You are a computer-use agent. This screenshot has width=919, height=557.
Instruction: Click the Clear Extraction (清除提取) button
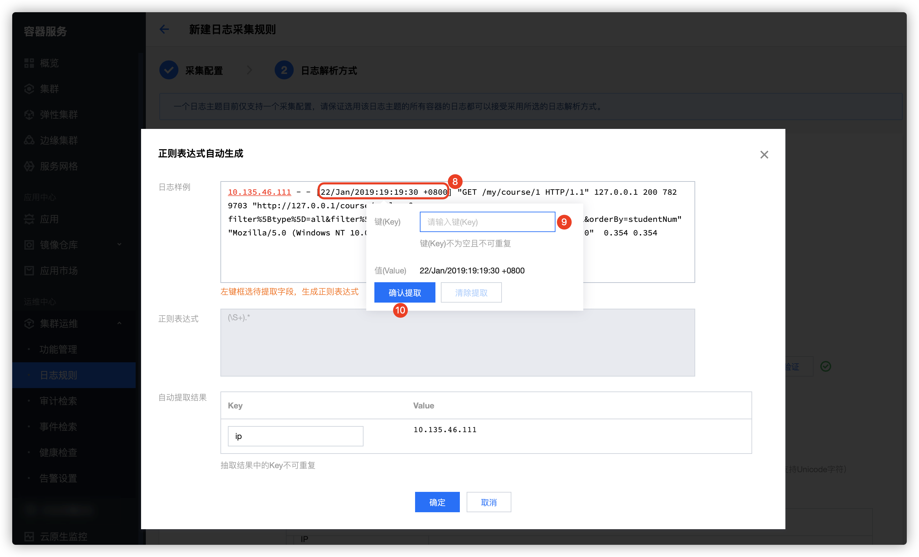coord(471,292)
